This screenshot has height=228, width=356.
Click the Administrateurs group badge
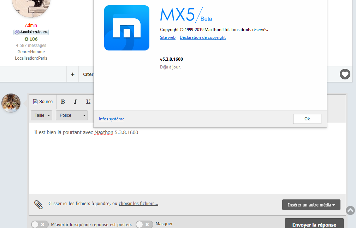pyautogui.click(x=31, y=32)
